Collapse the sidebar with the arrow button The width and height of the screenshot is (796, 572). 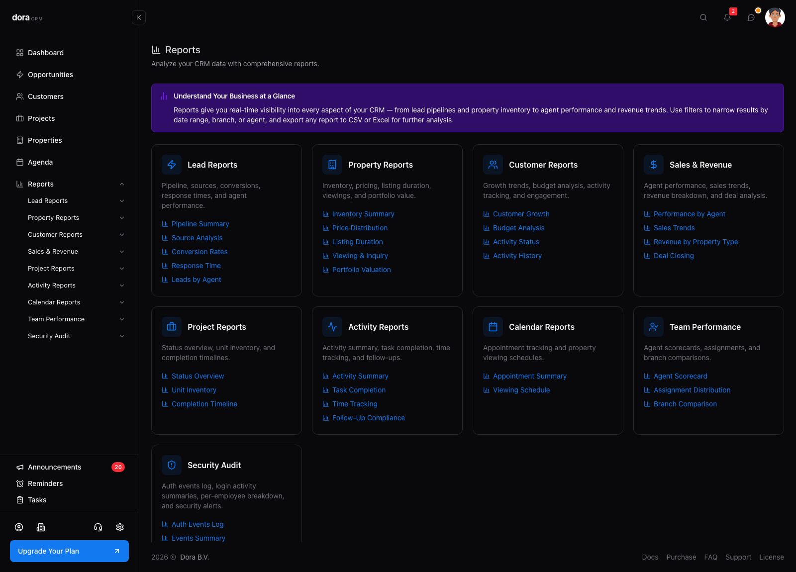click(139, 17)
